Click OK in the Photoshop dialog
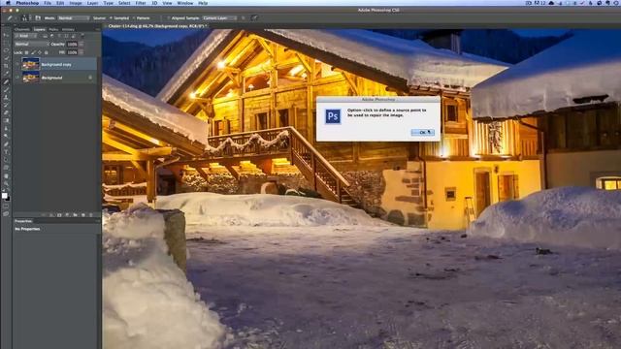The image size is (621, 349). click(423, 132)
